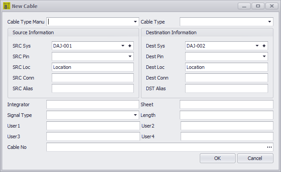
Task: Expand the Cable Type Manu dropdown arrow
Action: pyautogui.click(x=135, y=22)
